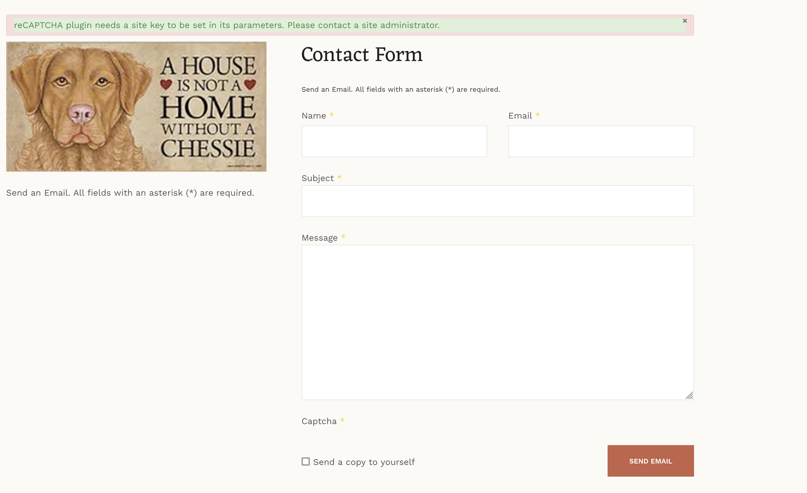Click the Chessie dog sign image
807x493 pixels.
coord(136,107)
